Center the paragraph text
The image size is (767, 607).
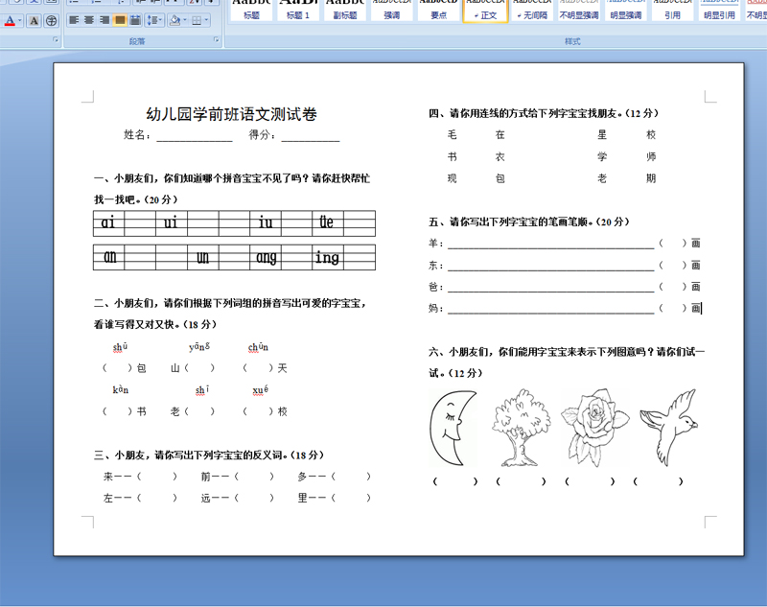89,20
